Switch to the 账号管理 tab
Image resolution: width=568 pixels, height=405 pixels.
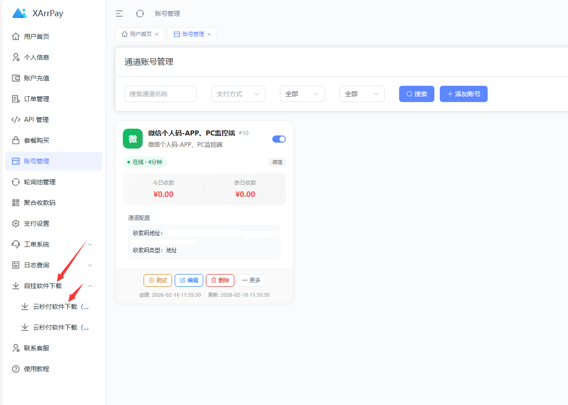(192, 34)
